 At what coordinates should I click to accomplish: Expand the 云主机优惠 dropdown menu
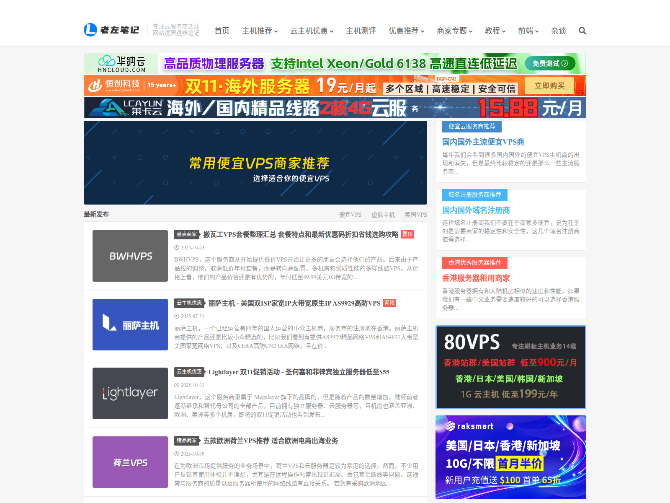pos(312,31)
